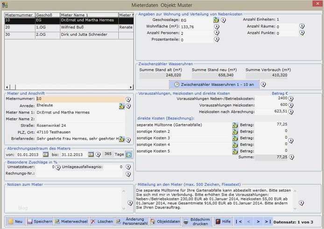The height and width of the screenshot is (229, 324).
Task: Open the Anrede selection list icon
Action: pos(121,106)
